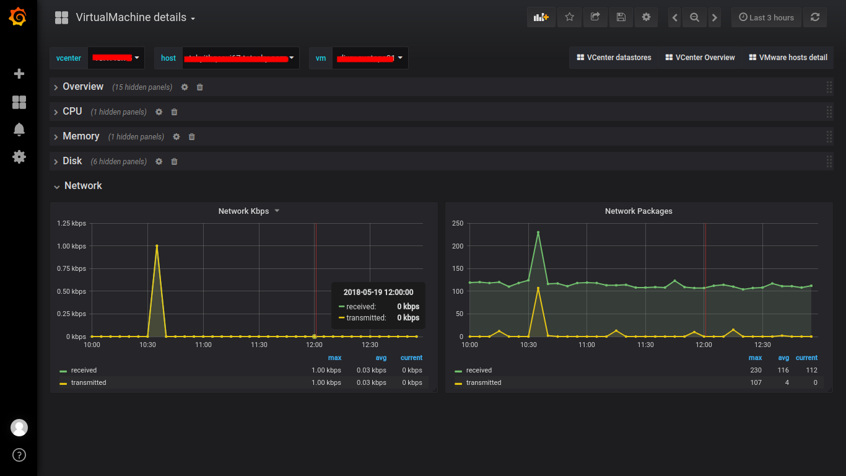Sort Network Packages legend by avg

pos(783,358)
